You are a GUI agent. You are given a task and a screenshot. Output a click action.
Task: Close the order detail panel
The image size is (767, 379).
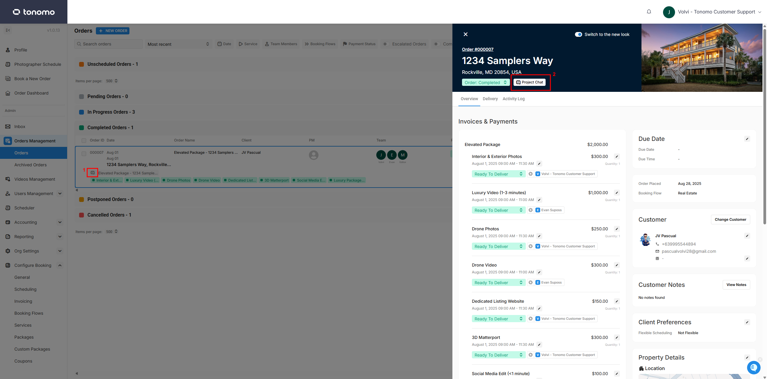466,34
